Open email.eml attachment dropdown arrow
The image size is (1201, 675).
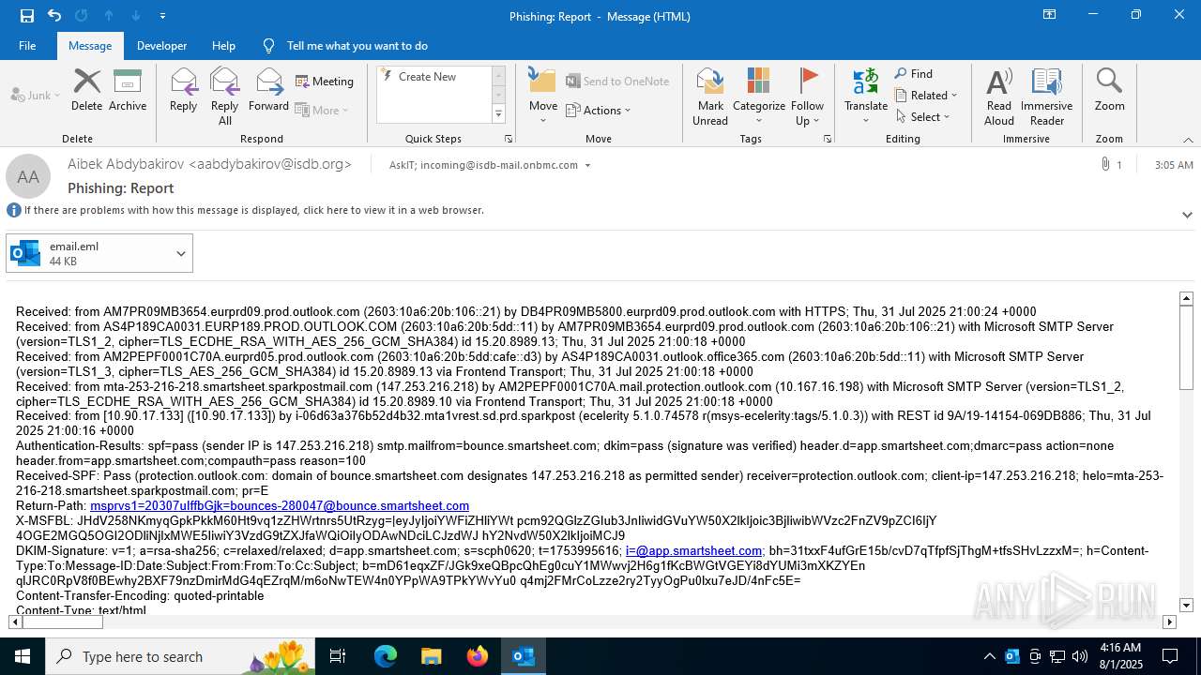[x=181, y=253]
